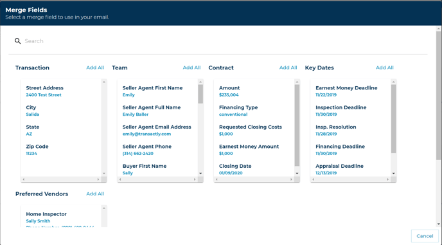Screen dimensions: 442x245
Task: Click the Contract list vertical scrollbar thumb
Action: 297,125
